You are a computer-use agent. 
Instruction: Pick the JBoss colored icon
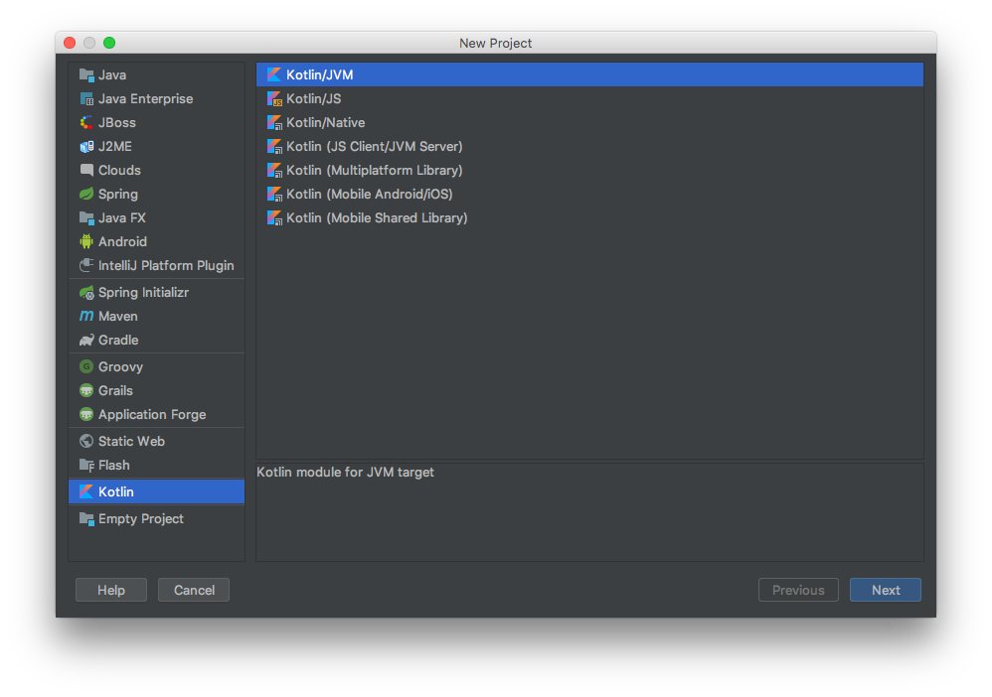click(x=86, y=122)
